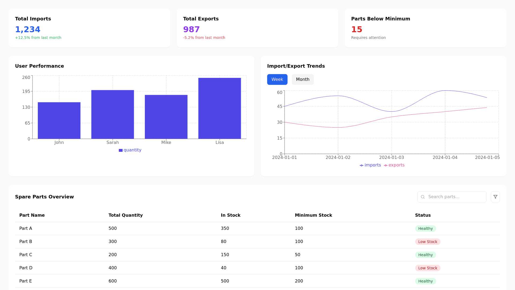The width and height of the screenshot is (515, 290).
Task: Click Sarah's bar in the chart
Action: (112, 115)
